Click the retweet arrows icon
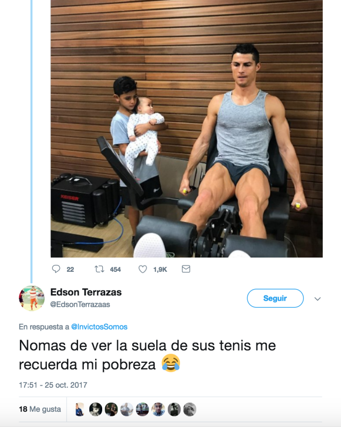The width and height of the screenshot is (341, 427). [99, 270]
